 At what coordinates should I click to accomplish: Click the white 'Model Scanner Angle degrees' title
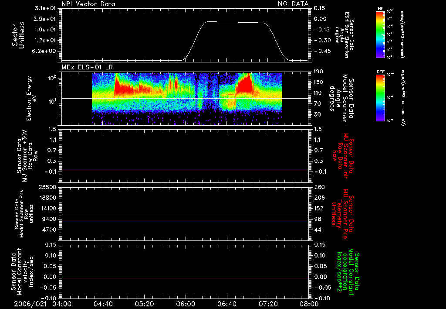coord(341,99)
